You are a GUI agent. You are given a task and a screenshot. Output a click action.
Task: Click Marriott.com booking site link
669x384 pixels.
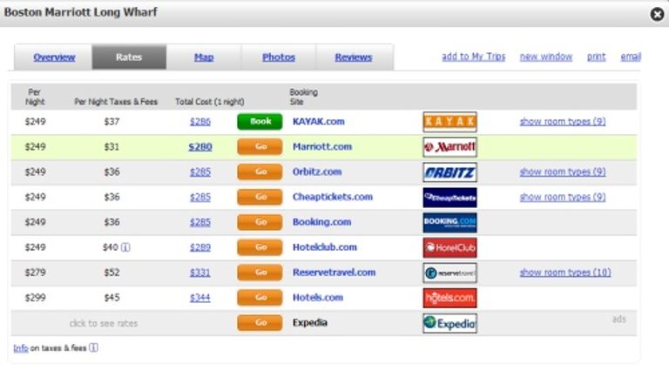[x=322, y=147]
